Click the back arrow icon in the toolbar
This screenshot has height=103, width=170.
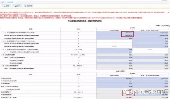[x=5, y=6]
